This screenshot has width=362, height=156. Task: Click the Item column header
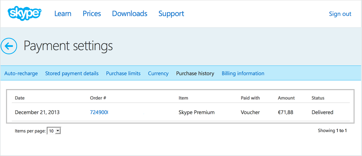(x=183, y=98)
